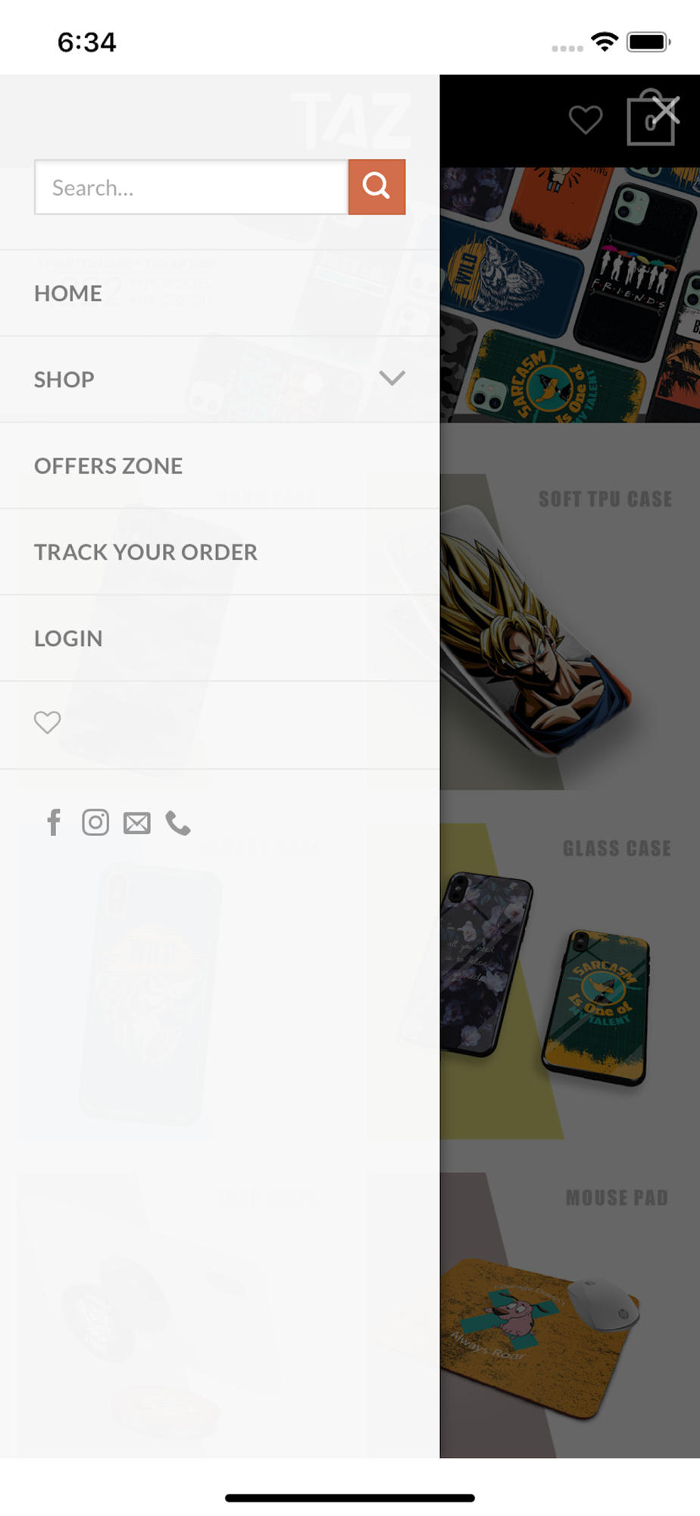Tap the phone cases banner image
700x1516 pixels.
[x=570, y=295]
